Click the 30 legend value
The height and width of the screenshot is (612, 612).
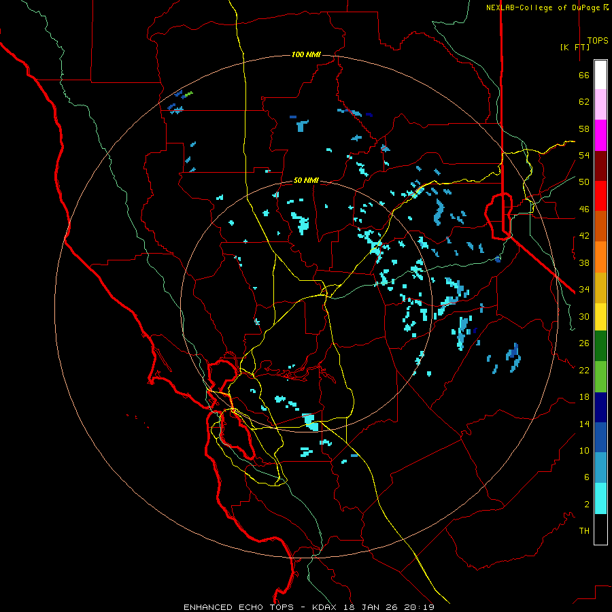(x=584, y=316)
